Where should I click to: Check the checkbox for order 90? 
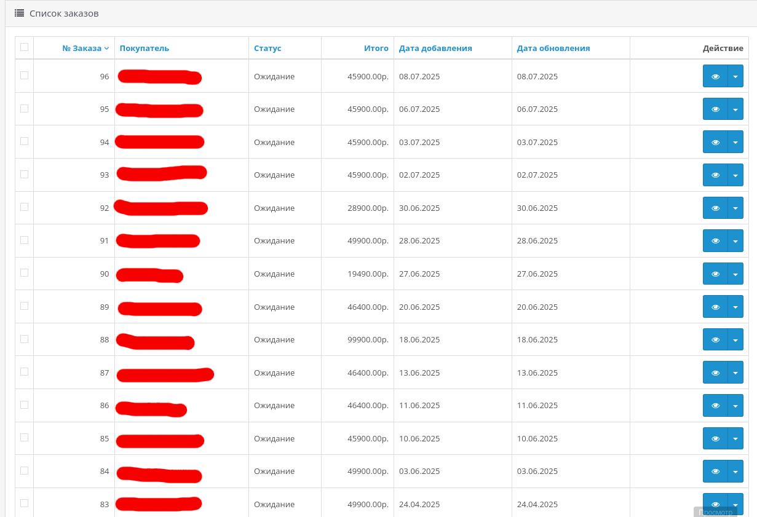[24, 272]
